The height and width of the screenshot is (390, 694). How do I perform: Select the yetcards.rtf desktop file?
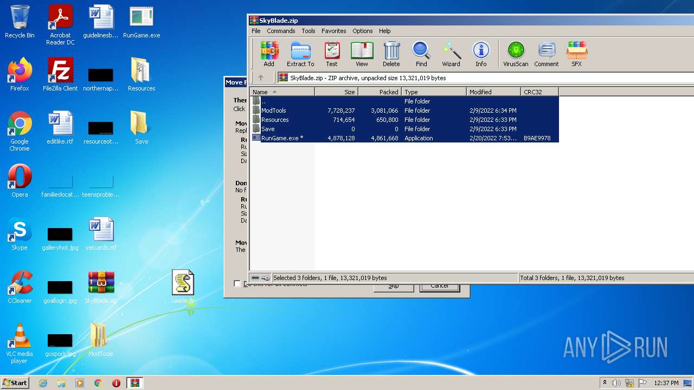(x=101, y=234)
